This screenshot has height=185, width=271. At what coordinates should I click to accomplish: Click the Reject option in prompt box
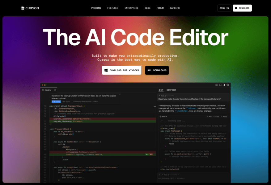point(66,101)
